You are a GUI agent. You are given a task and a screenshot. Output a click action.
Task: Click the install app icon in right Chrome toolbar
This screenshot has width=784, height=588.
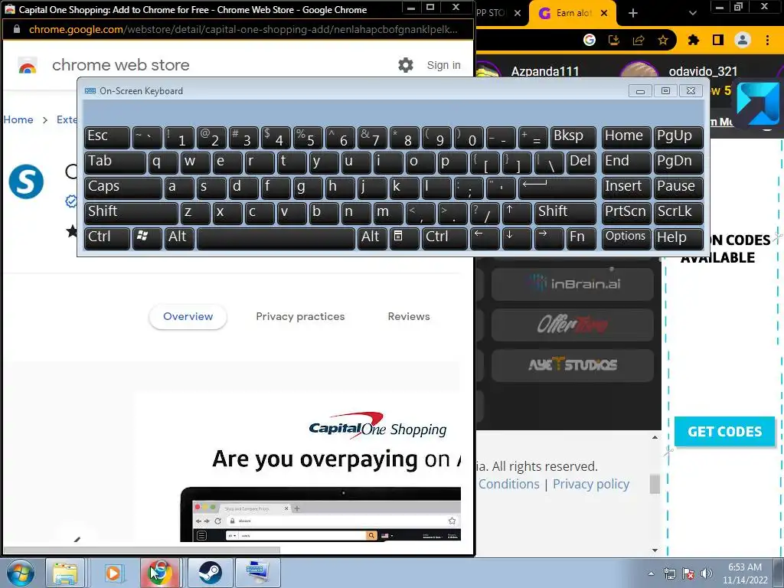614,40
